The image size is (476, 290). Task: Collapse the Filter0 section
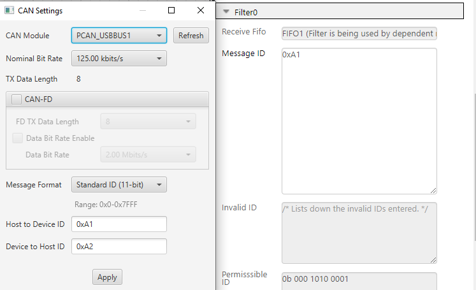coord(226,12)
